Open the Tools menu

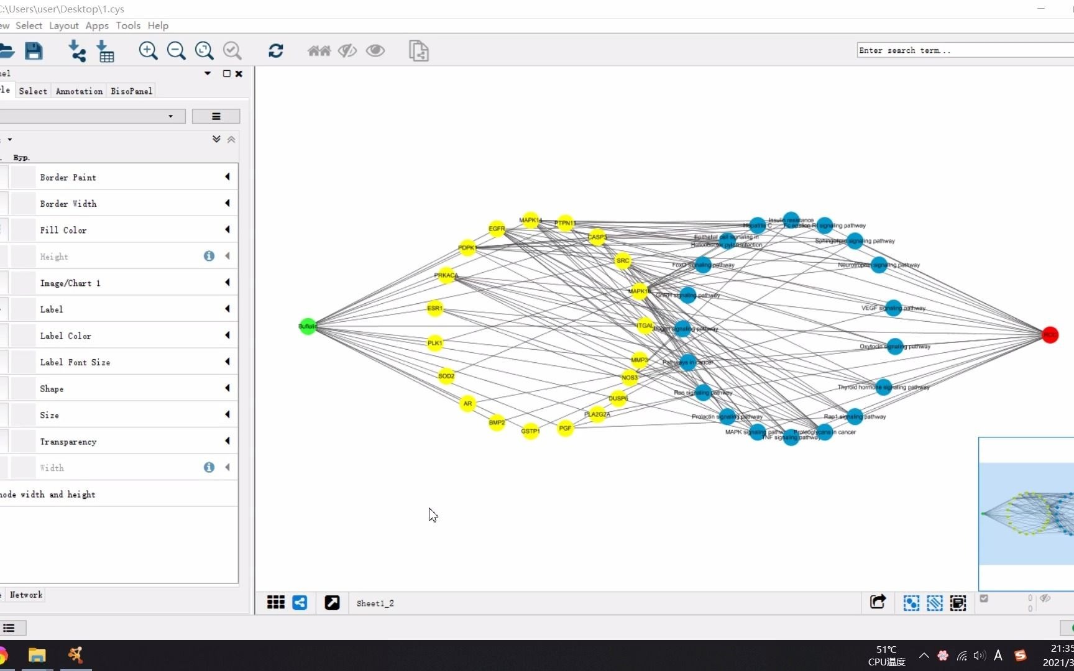[127, 25]
